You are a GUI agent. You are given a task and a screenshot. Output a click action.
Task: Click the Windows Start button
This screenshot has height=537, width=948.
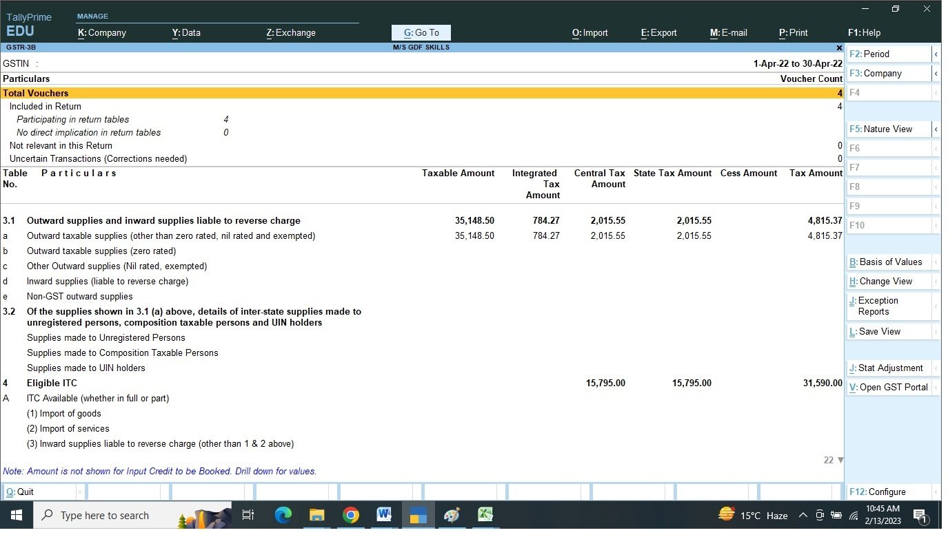click(16, 515)
